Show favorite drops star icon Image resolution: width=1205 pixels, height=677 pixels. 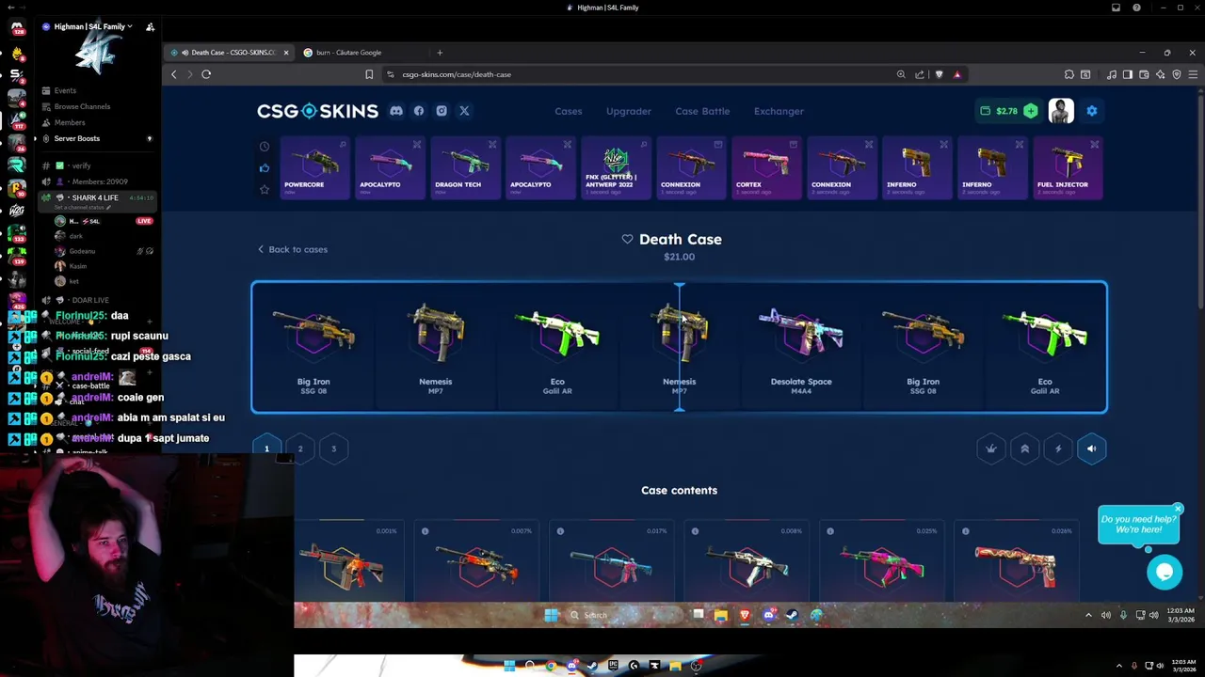(265, 189)
